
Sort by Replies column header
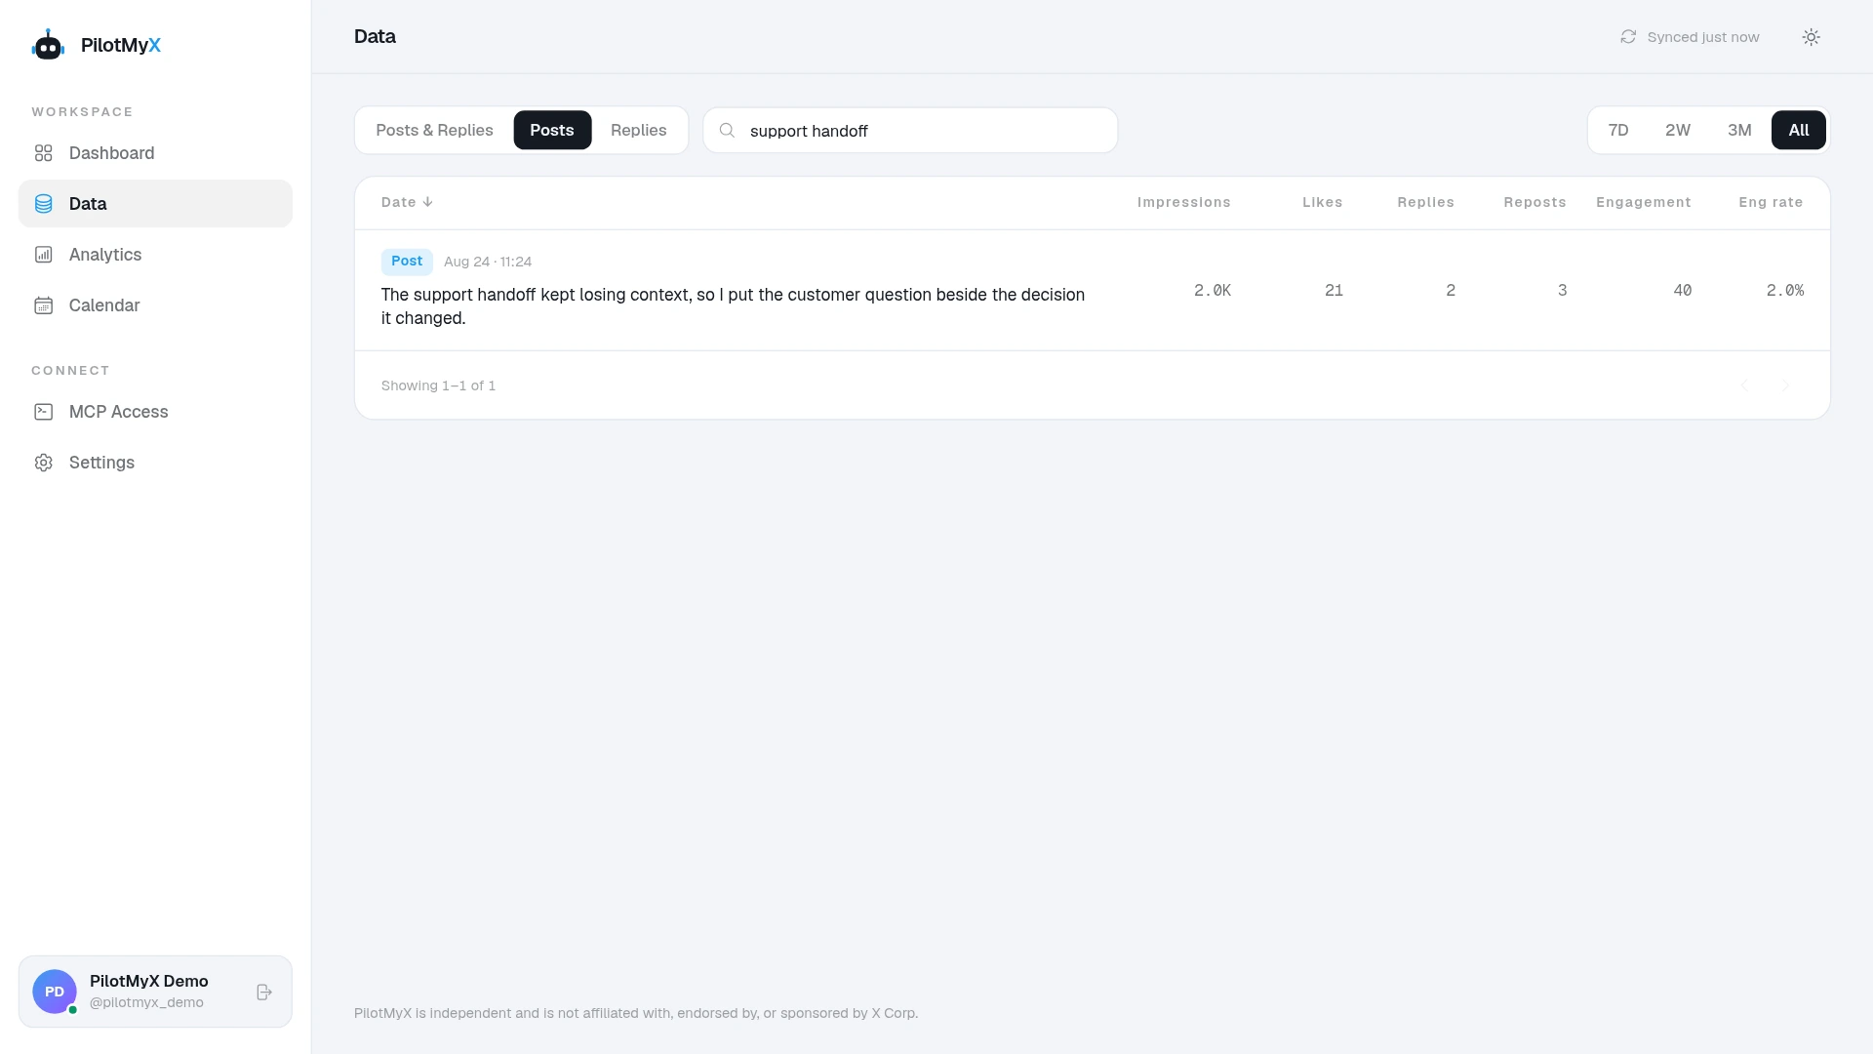tap(1425, 202)
